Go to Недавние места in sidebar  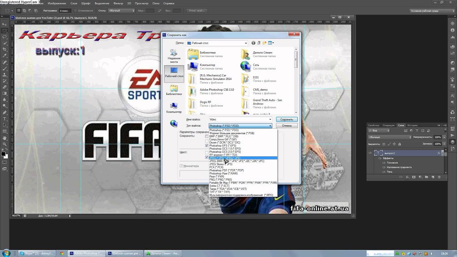[174, 56]
